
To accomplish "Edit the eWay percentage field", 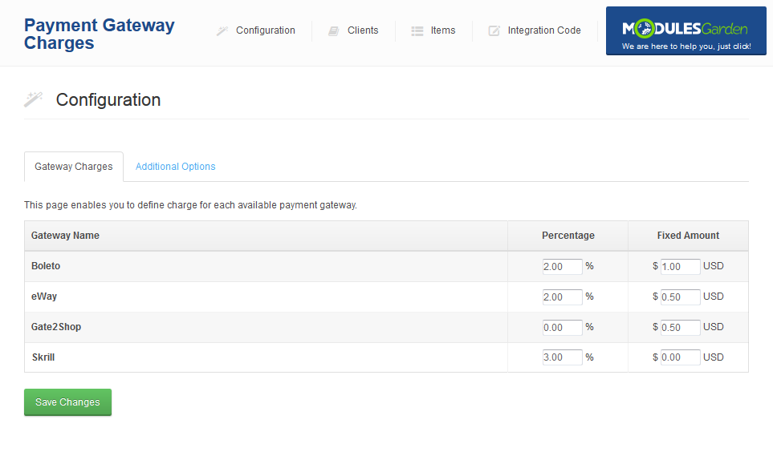I will [562, 297].
